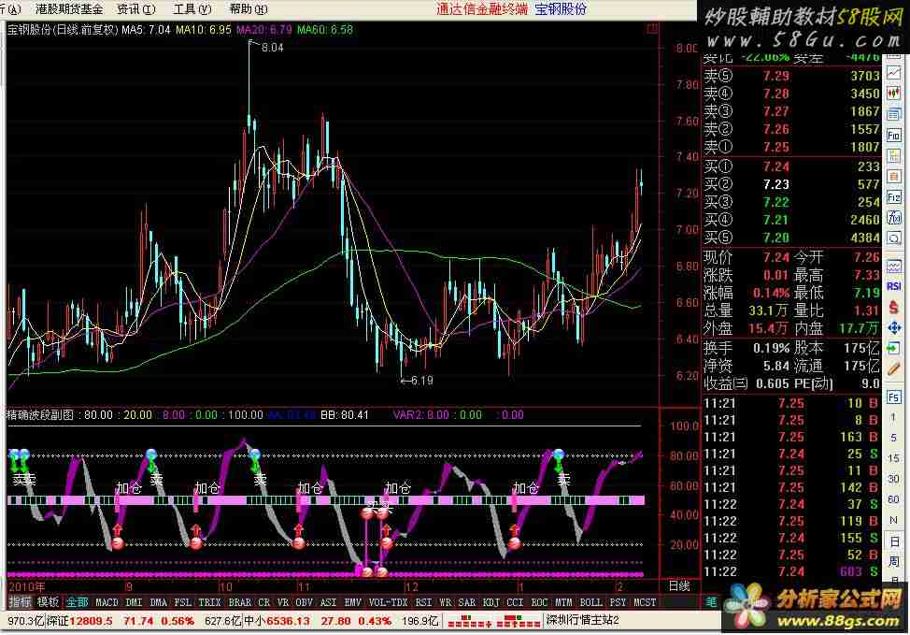The width and height of the screenshot is (910, 635).
Task: Switch to the 模板 tab
Action: 48,602
